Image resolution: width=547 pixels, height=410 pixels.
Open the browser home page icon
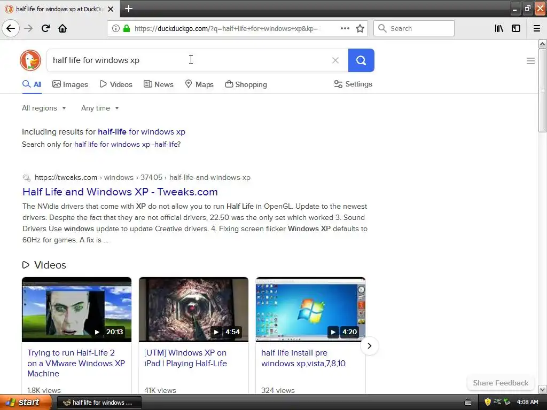tap(62, 28)
